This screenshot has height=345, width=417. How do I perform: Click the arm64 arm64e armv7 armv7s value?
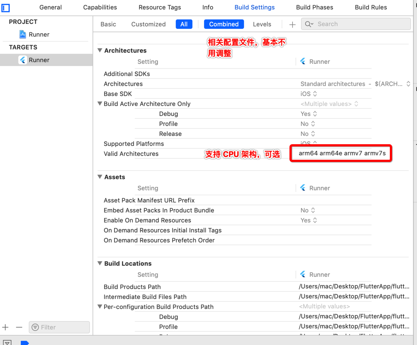tap(342, 153)
